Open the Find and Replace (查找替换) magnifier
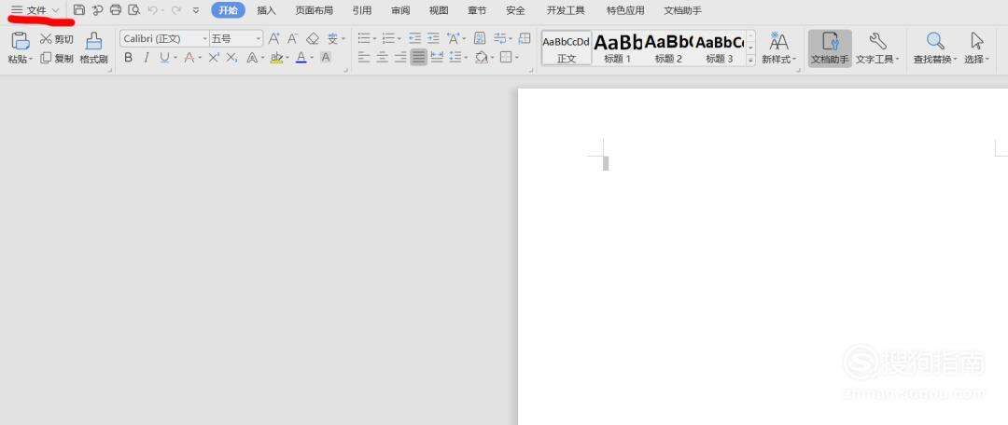 coord(935,48)
